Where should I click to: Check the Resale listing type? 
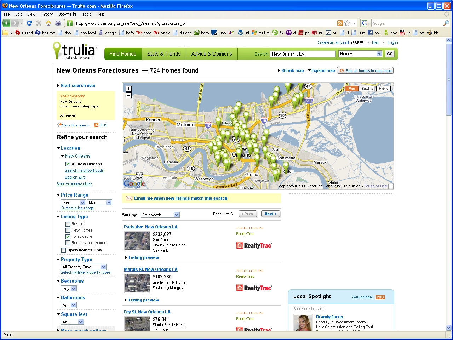pos(68,224)
